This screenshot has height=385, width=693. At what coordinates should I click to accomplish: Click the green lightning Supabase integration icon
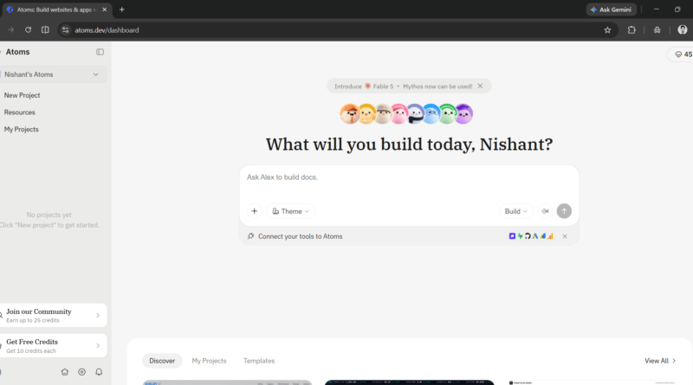click(x=521, y=236)
